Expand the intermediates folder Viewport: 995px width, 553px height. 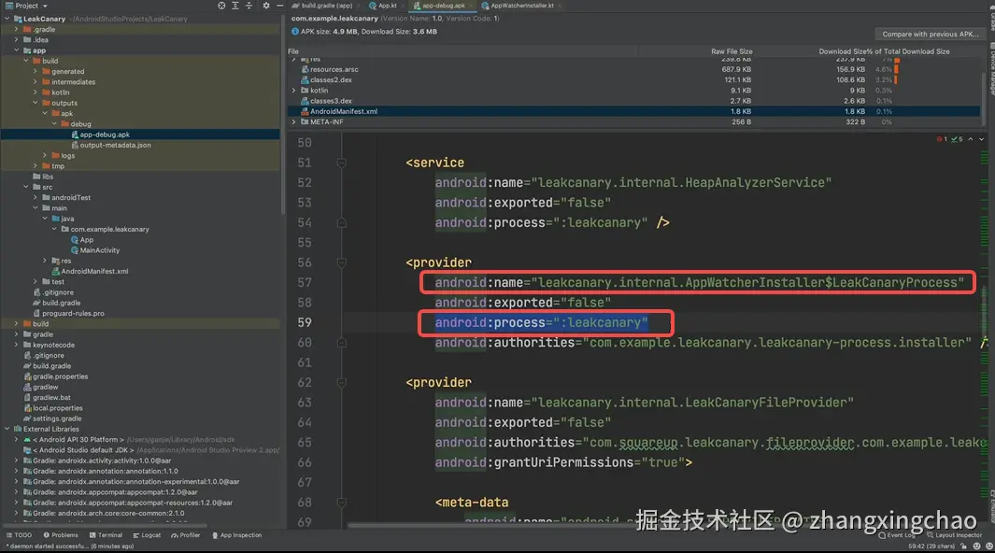click(36, 82)
